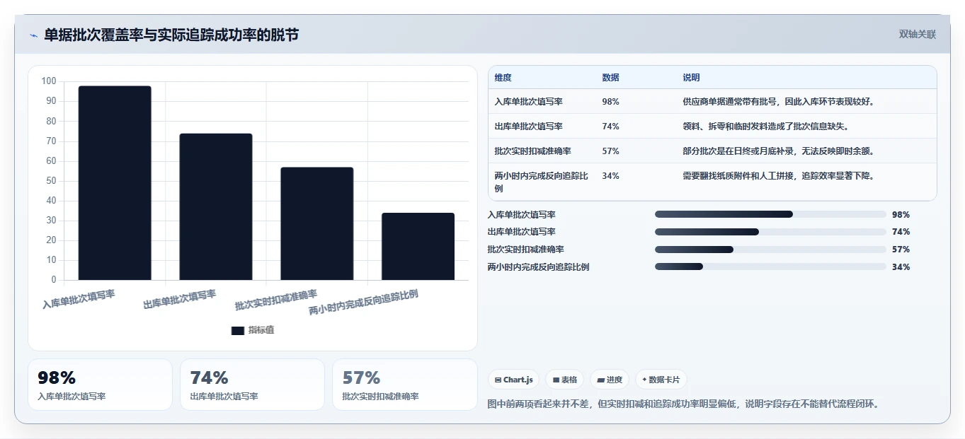Screen dimensions: 965x439
Task: Click the title 单据批次覆盖率与实际追踪成功率的脱节
Action: [x=171, y=35]
